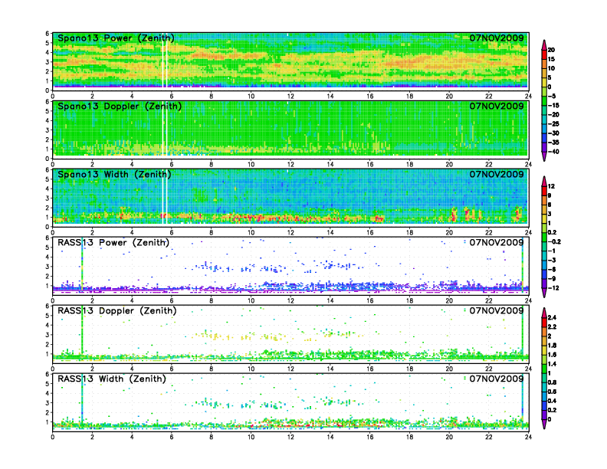Click the purple bottom segment of the bottom colorbar
This screenshot has width=607, height=469.
coord(544,424)
